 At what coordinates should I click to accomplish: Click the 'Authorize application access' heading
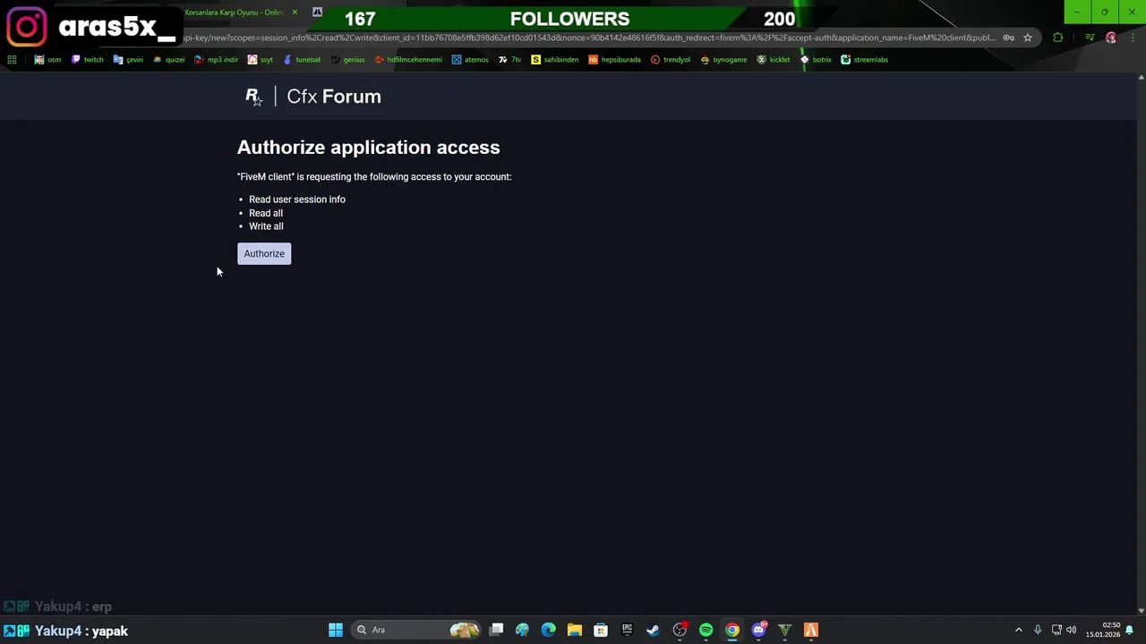[x=369, y=148]
